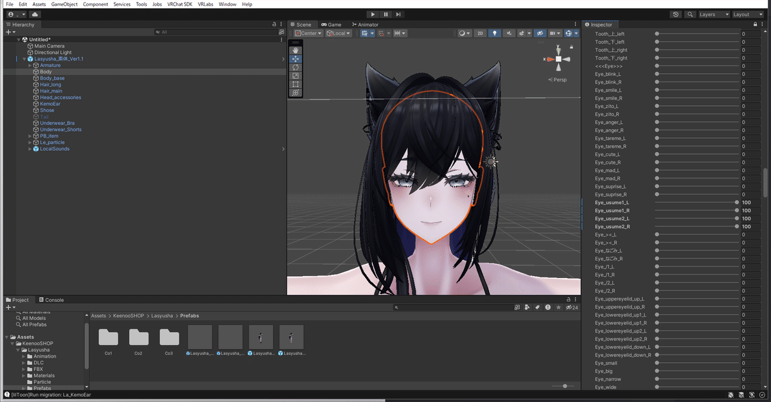The height and width of the screenshot is (402, 771).
Task: Select the Move tool in Scene
Action: tap(296, 58)
